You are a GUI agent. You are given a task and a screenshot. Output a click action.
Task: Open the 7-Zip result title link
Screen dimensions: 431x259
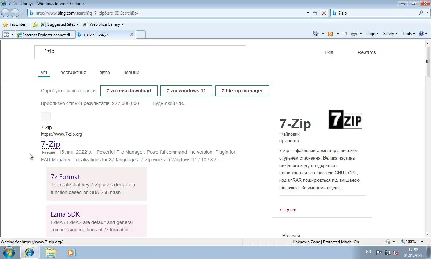[x=51, y=144]
